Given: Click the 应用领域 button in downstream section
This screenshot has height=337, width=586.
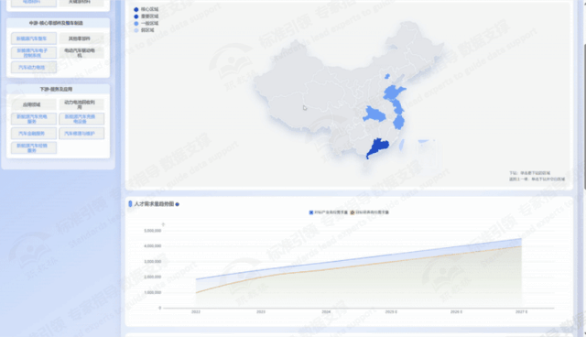Looking at the screenshot, I should (34, 104).
